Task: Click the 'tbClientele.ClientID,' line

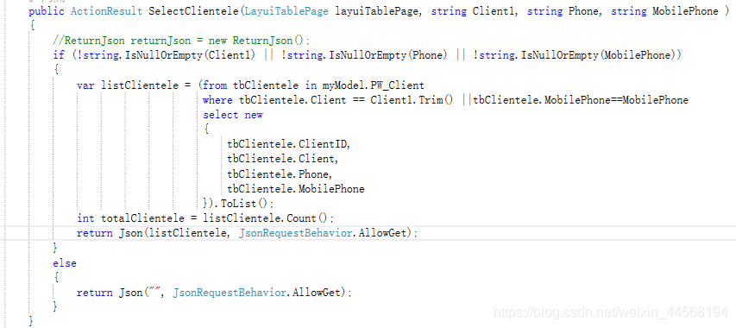Action: (x=289, y=144)
